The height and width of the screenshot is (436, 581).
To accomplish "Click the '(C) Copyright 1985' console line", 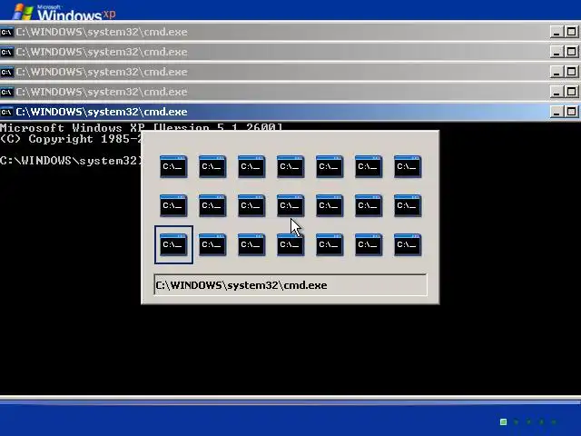I will (71, 139).
